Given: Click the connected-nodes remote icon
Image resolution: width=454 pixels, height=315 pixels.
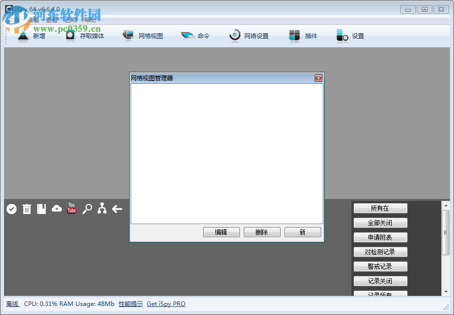Looking at the screenshot, I should tap(102, 208).
